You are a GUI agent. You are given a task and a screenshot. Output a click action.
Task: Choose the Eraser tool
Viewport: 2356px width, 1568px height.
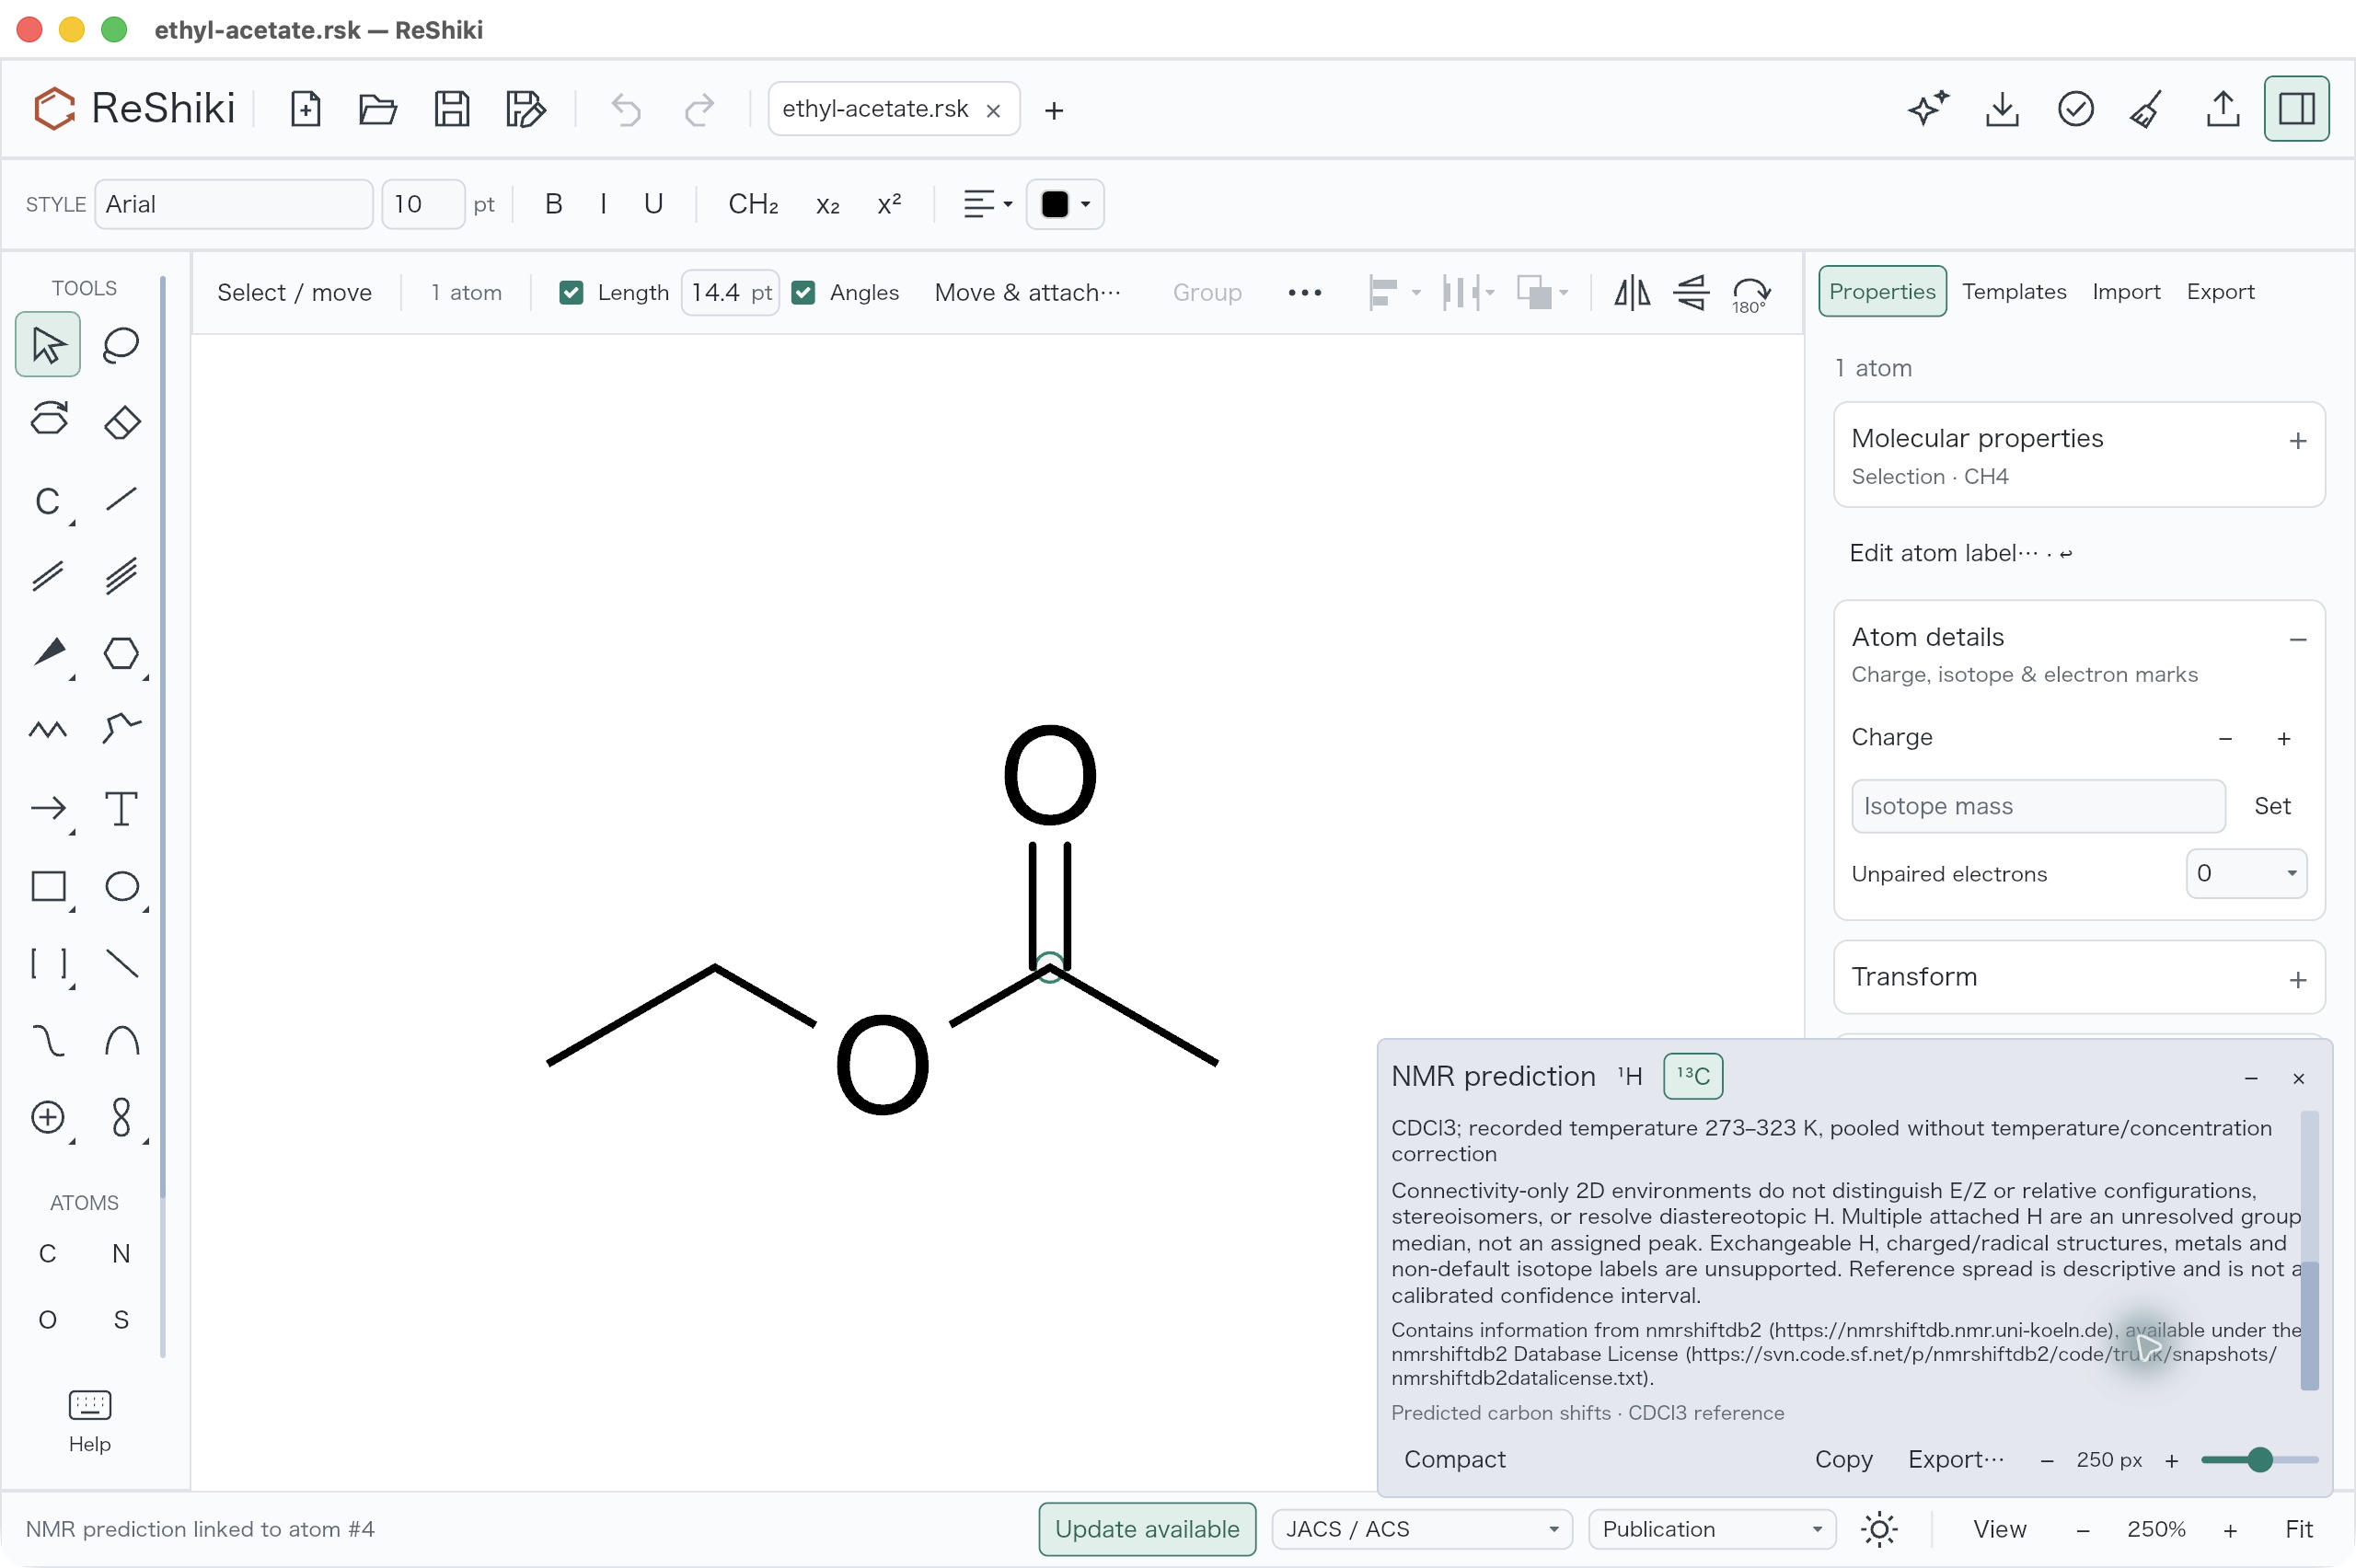pyautogui.click(x=121, y=422)
